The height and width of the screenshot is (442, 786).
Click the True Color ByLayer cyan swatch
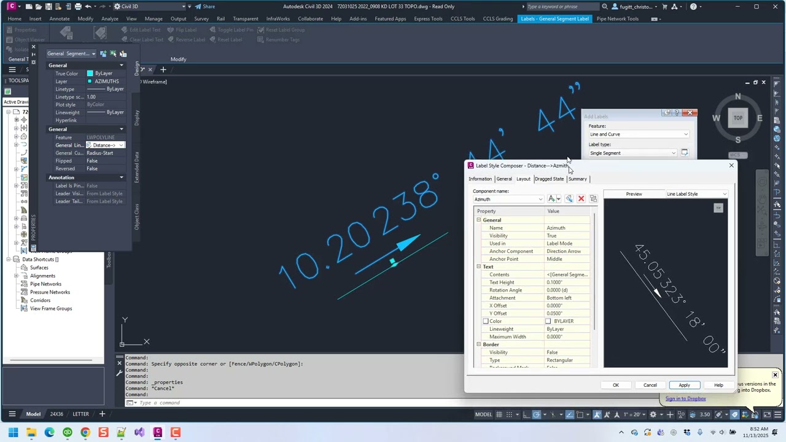[90, 73]
